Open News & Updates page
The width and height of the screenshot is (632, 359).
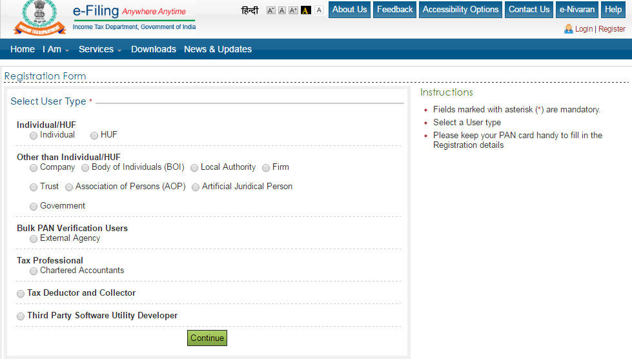click(218, 49)
